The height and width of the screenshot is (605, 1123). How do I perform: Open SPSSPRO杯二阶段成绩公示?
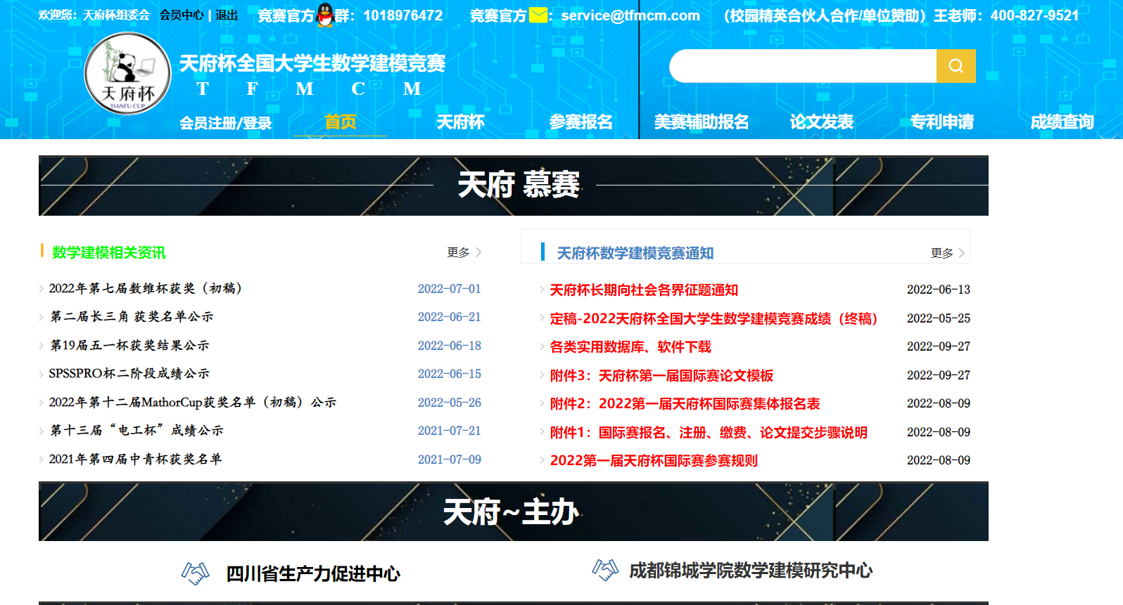pos(129,374)
